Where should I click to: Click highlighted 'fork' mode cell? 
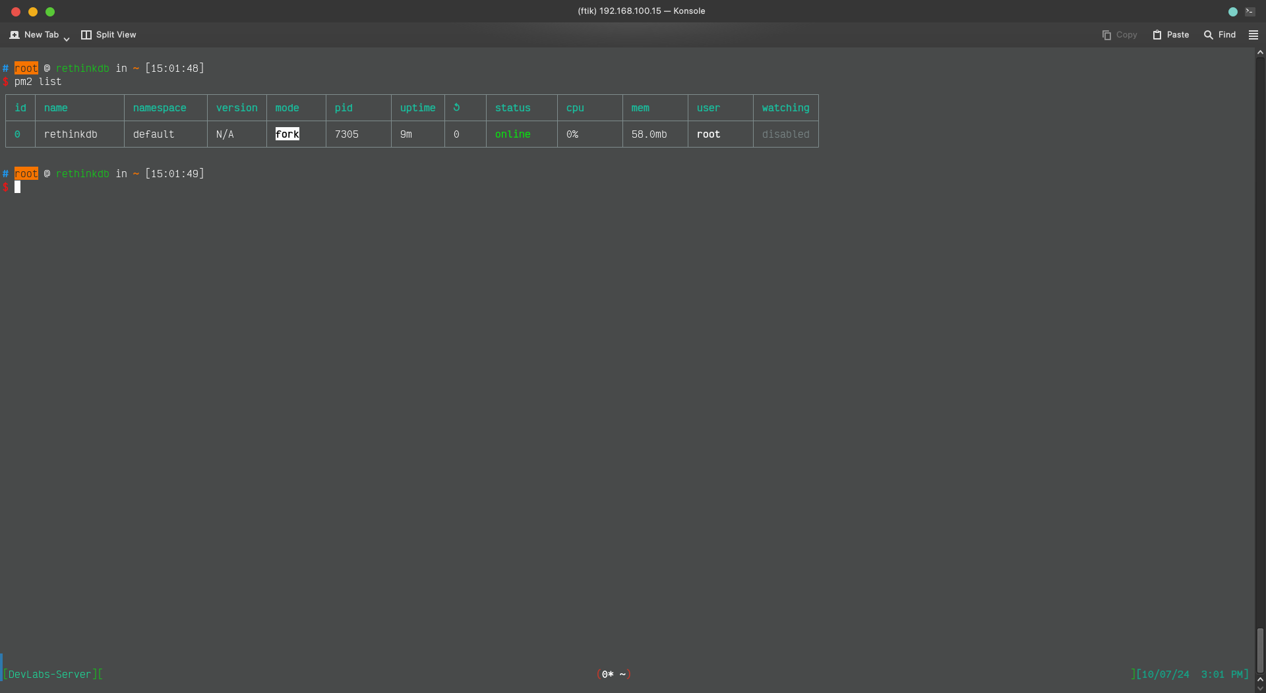287,134
